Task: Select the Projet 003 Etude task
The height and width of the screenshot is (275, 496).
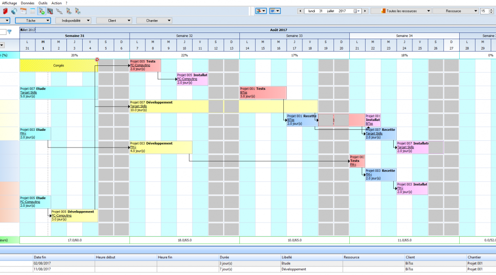Action: [35, 133]
